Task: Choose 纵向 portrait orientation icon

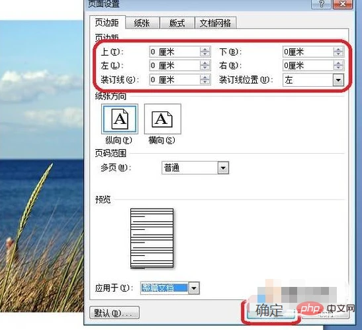Action: click(120, 119)
